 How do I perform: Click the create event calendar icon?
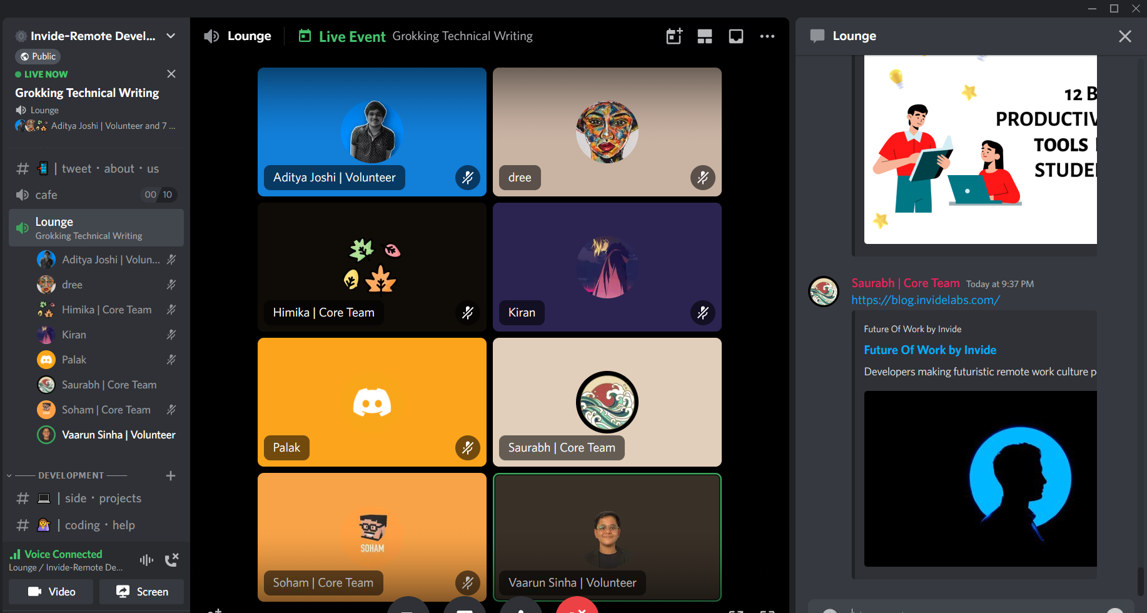tap(674, 36)
